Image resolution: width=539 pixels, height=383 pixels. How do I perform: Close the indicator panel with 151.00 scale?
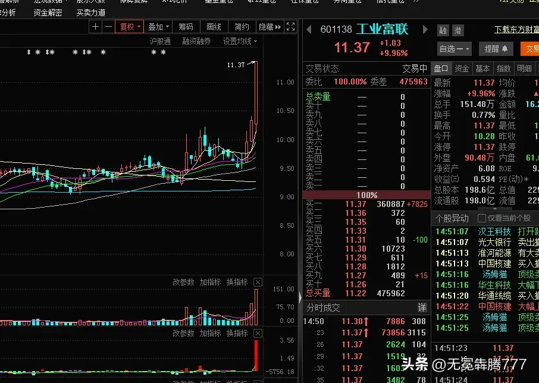(258, 282)
